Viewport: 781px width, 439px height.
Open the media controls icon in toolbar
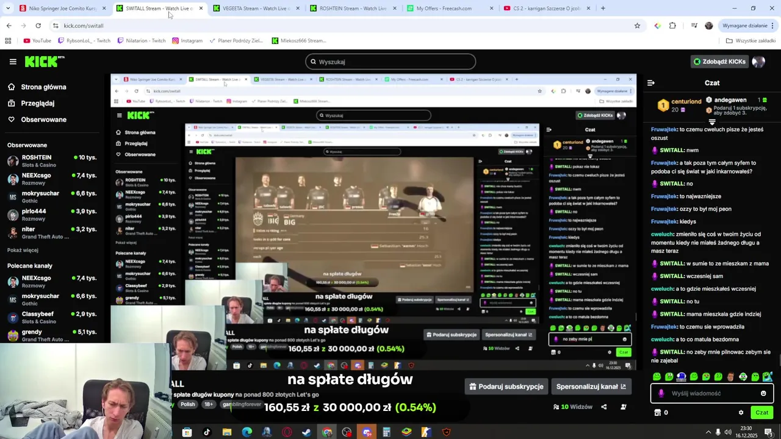click(694, 26)
